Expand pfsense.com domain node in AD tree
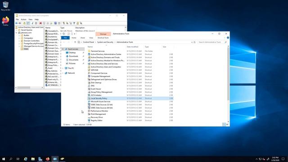This screenshot has width=288, height=162. click(x=16, y=33)
